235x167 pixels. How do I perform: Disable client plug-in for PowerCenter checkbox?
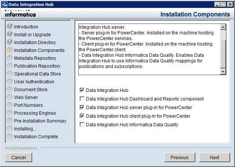[82, 116]
